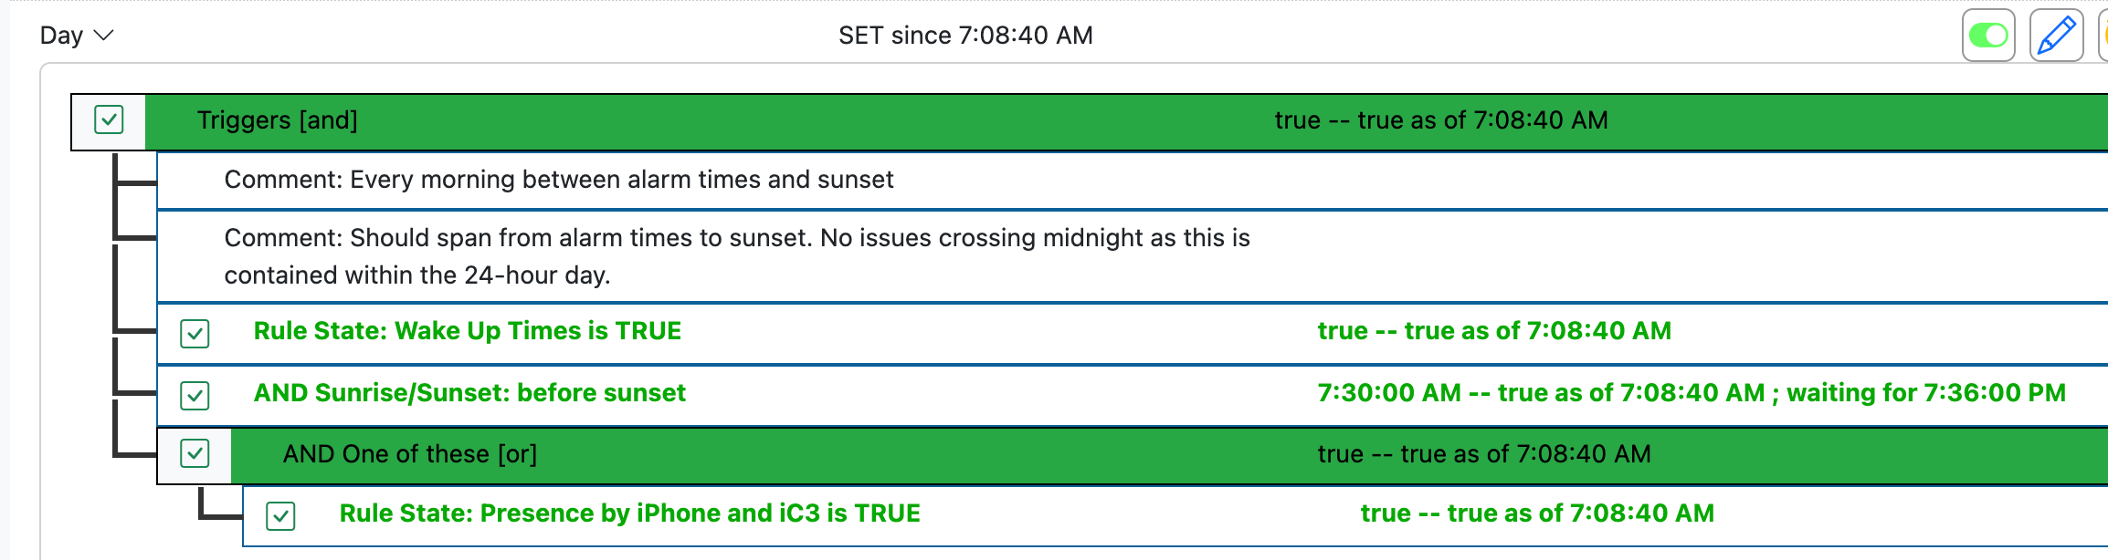Click the blue pencil edit icon
2108x560 pixels.
[x=2056, y=36]
